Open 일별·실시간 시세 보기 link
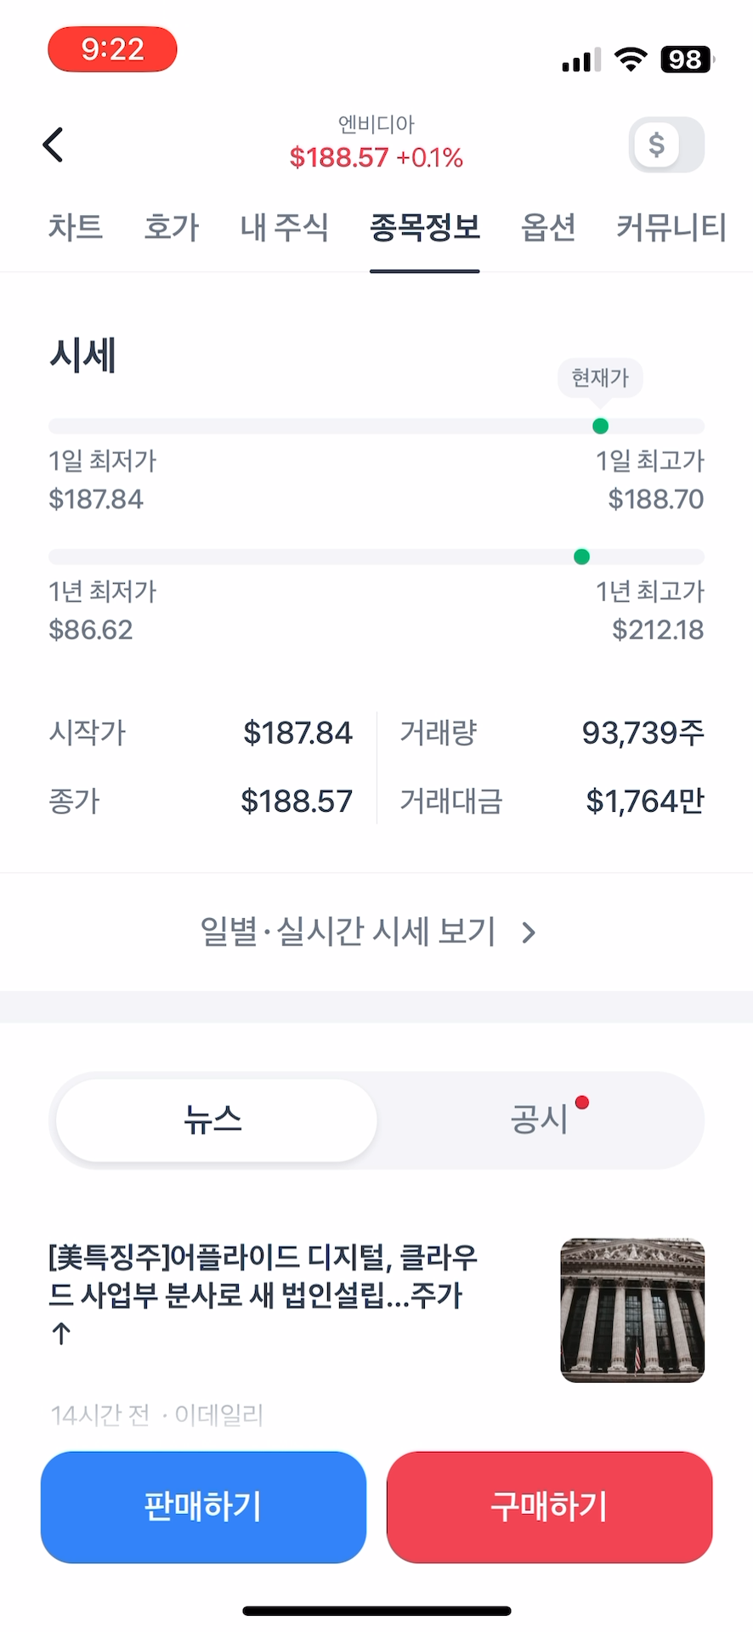The height and width of the screenshot is (1632, 753). tap(348, 932)
